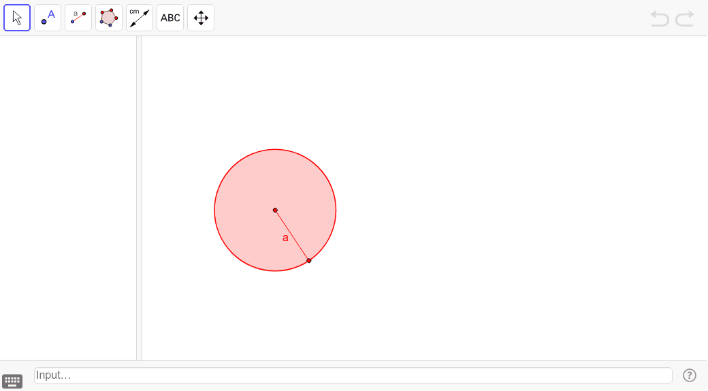Select the Point tool
708x391 pixels.
(48, 18)
